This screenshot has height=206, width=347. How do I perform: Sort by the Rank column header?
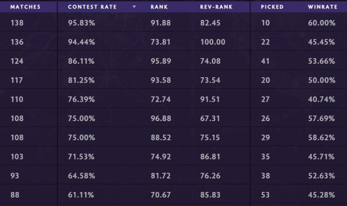coord(158,7)
